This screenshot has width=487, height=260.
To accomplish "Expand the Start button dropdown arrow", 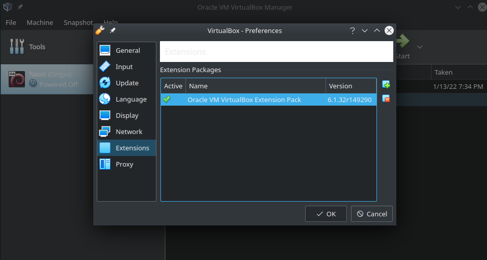I will click(x=420, y=47).
